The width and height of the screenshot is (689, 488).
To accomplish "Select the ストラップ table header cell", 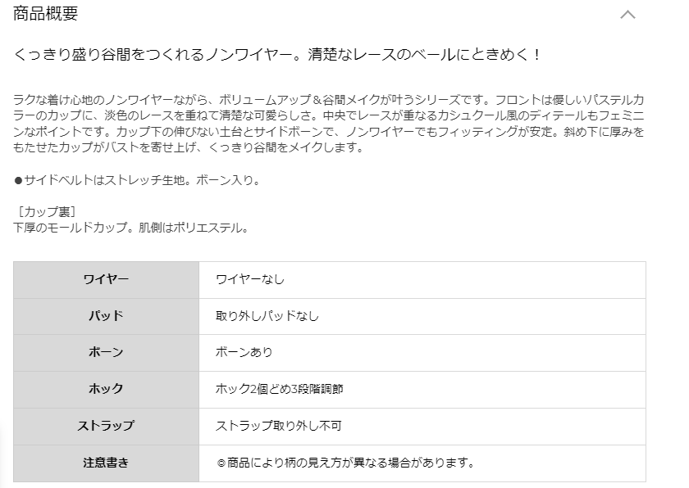I will 107,426.
